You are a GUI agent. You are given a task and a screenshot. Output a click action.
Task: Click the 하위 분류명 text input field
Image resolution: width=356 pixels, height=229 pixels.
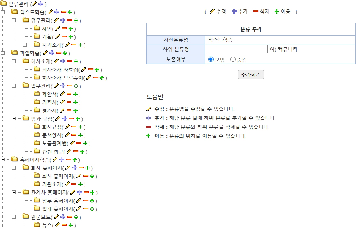pos(237,49)
